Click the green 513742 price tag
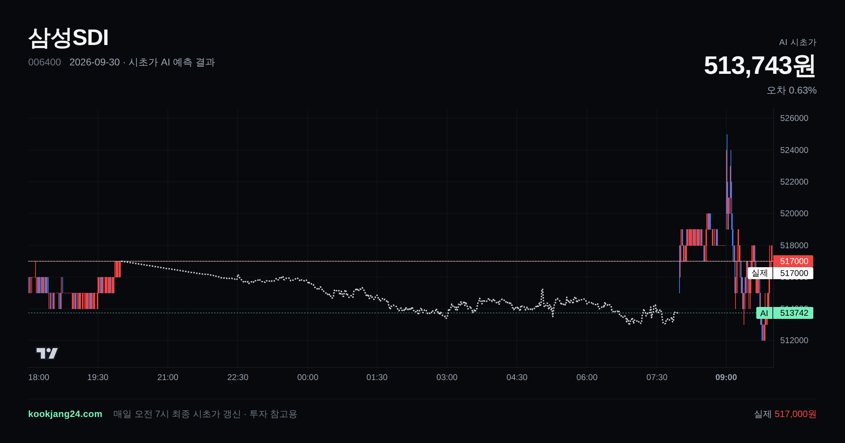This screenshot has height=443, width=845. (x=793, y=313)
